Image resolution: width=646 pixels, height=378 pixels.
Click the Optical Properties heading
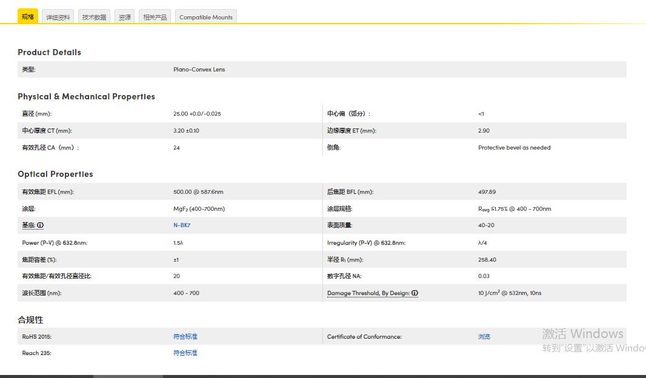pyautogui.click(x=55, y=174)
